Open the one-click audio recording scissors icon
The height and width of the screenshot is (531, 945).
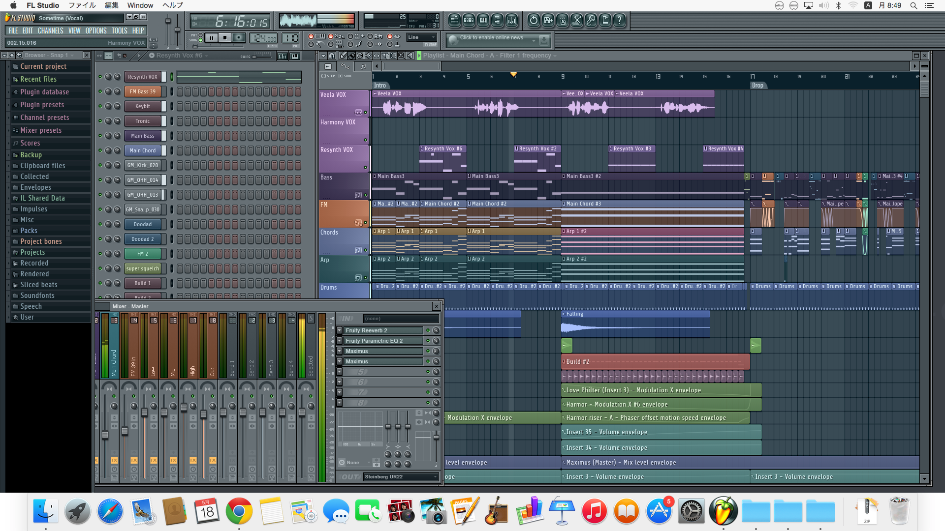click(576, 20)
